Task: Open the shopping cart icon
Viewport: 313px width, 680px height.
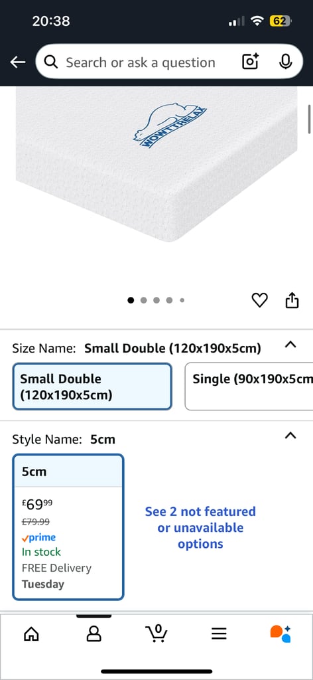Action: (156, 634)
